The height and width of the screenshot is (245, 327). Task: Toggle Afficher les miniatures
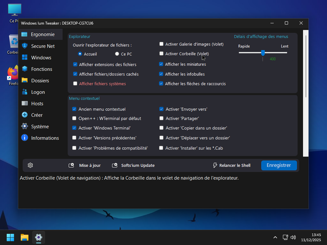click(x=161, y=64)
